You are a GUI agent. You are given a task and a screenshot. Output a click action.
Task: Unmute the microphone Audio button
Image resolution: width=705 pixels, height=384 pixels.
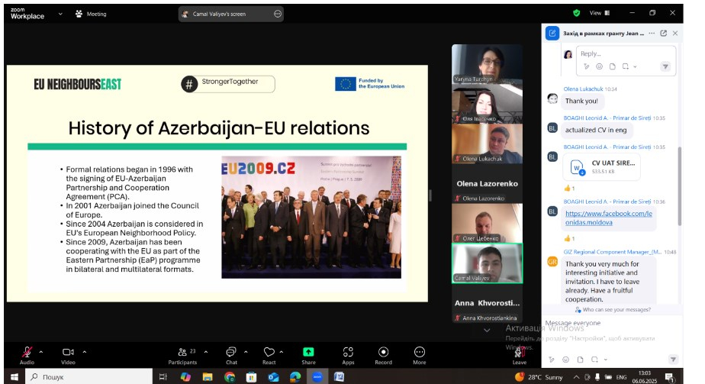(27, 353)
